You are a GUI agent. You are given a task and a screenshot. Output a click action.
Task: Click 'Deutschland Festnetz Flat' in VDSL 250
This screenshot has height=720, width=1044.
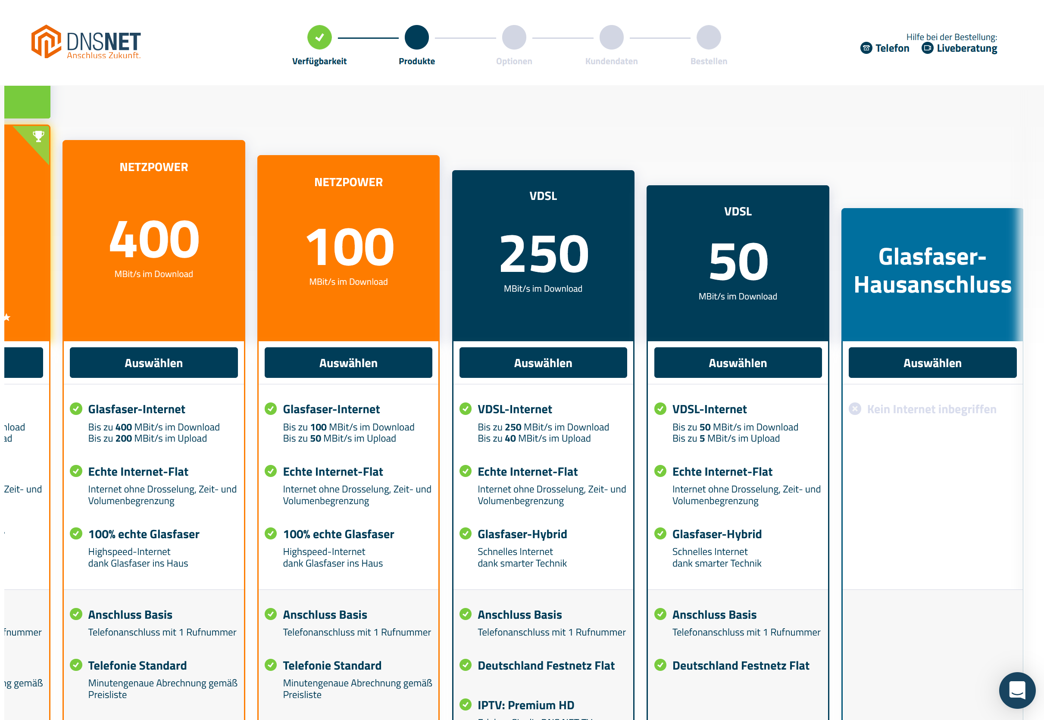546,665
